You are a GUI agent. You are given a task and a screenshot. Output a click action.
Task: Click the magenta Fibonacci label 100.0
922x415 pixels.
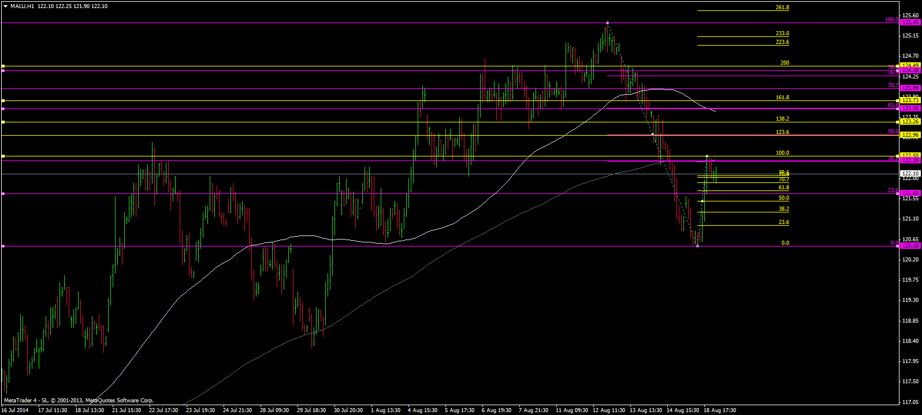(x=891, y=20)
